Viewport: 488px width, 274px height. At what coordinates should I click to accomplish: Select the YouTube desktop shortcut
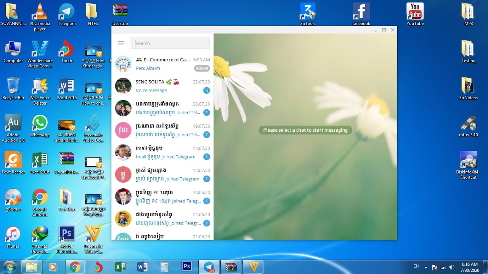(415, 14)
